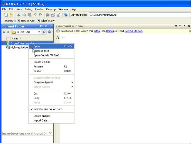
Task: Open the Current Folder gear actions menu
Action: pyautogui.click(x=50, y=32)
